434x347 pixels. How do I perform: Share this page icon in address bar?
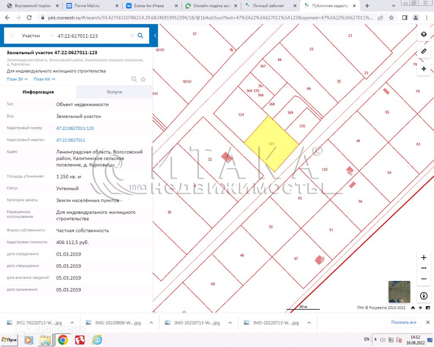coord(381,18)
